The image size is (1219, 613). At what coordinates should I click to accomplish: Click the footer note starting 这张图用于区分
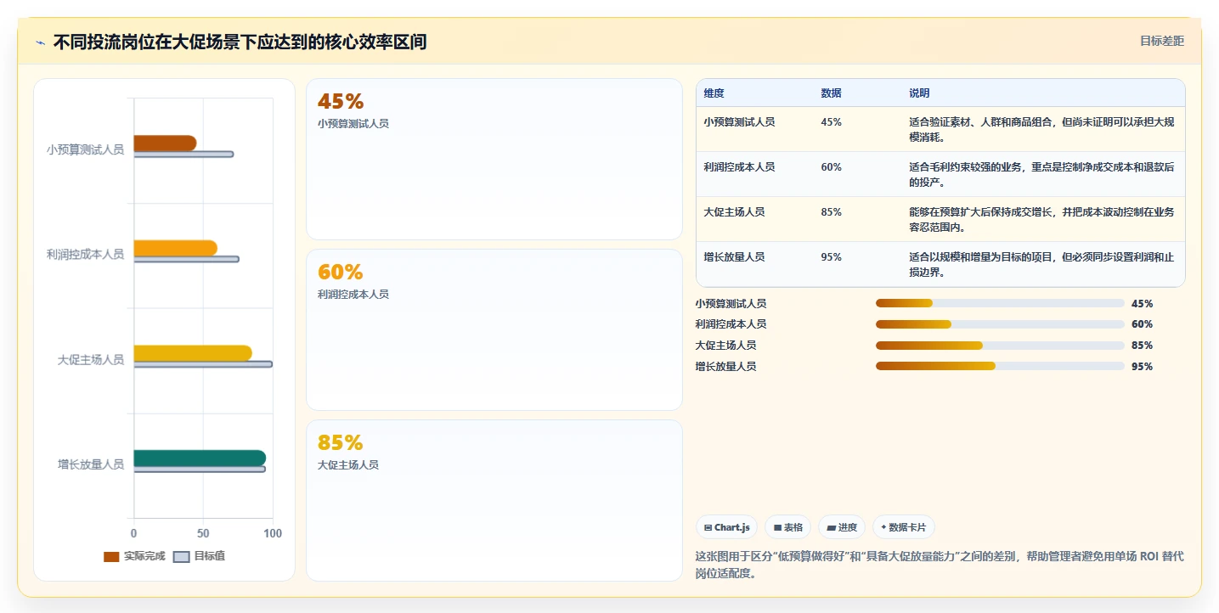940,565
